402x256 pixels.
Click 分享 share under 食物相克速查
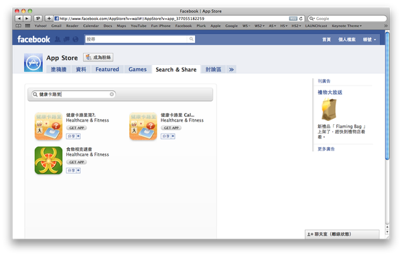pyautogui.click(x=73, y=170)
